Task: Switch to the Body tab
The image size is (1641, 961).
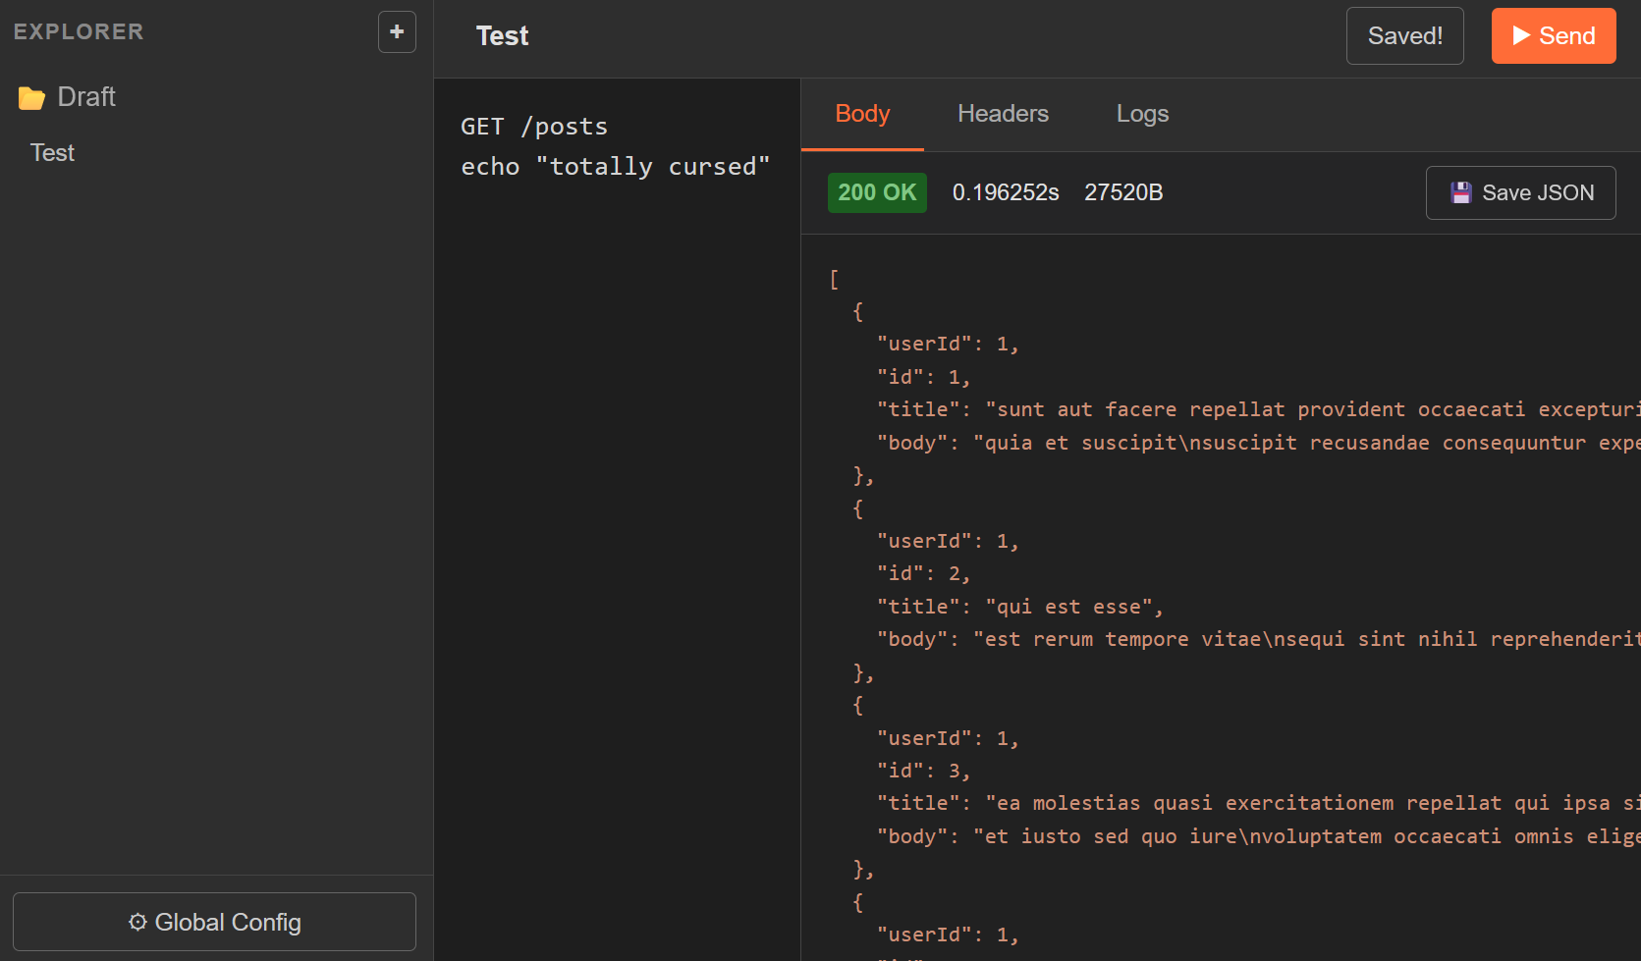Action: click(x=862, y=114)
